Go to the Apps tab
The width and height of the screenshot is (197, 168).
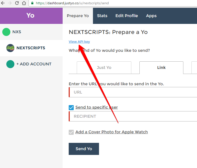151,16
